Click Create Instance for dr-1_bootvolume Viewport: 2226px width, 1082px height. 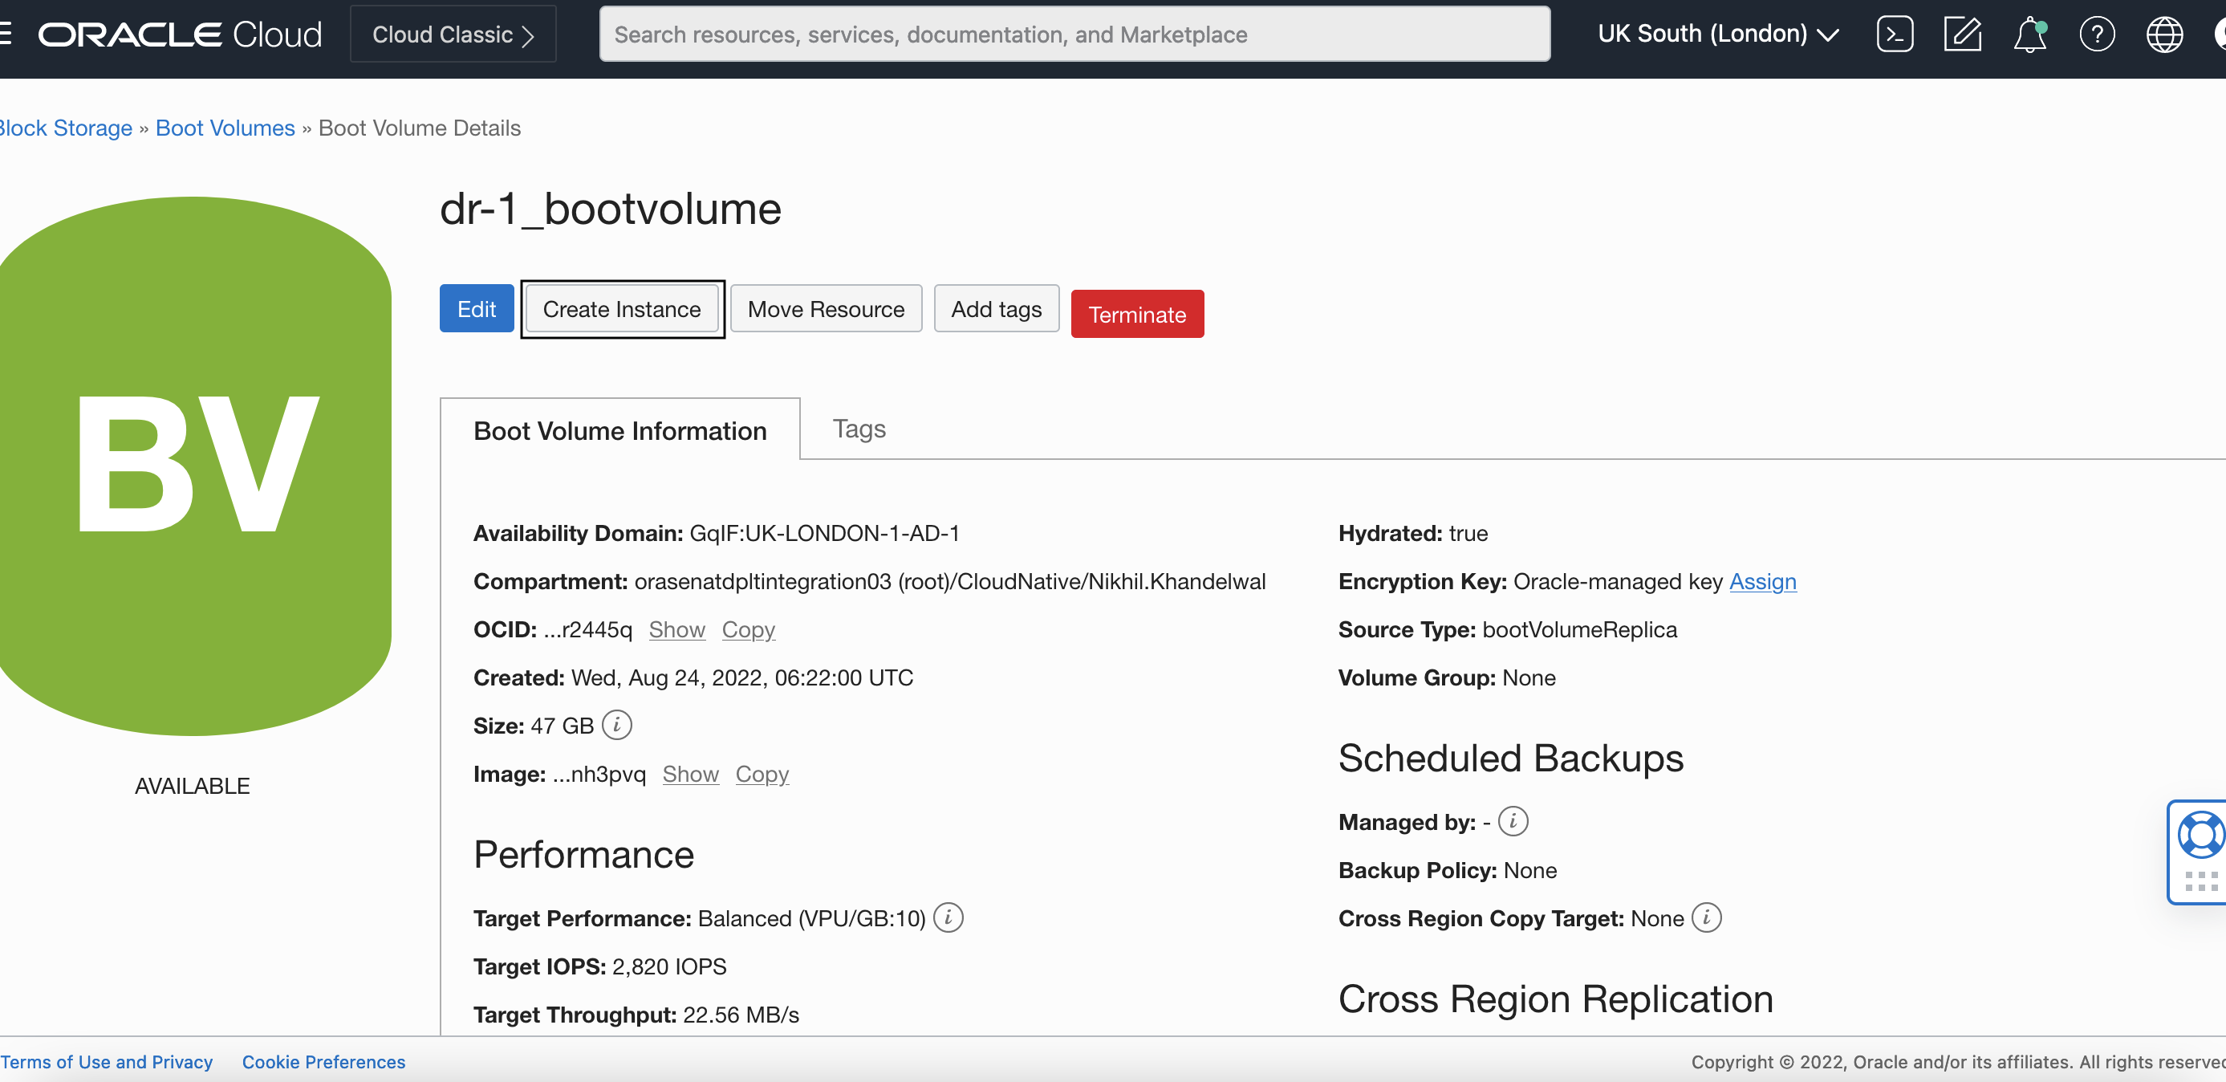click(x=622, y=308)
